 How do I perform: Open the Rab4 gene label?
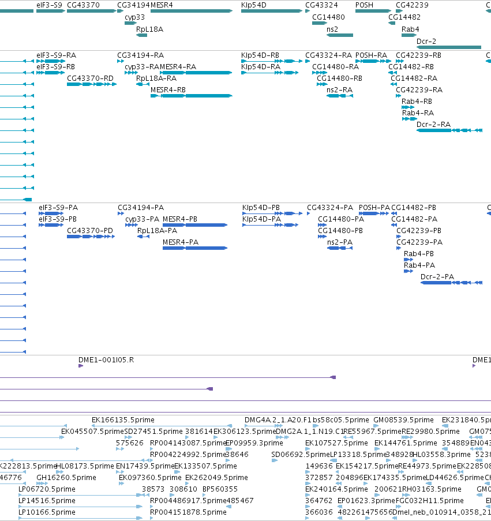point(410,29)
